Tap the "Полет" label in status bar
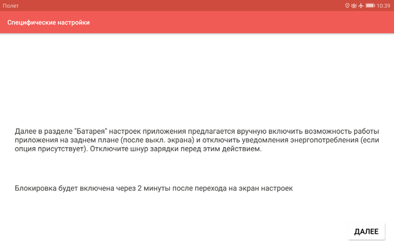The height and width of the screenshot is (246, 394). (x=11, y=6)
